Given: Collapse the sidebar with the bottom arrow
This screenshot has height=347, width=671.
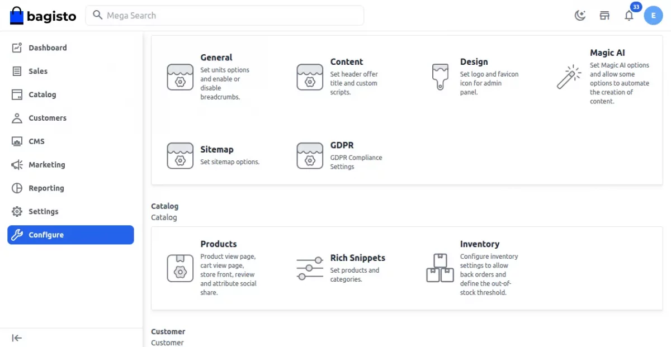Looking at the screenshot, I should [x=16, y=338].
